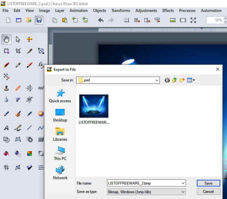This screenshot has width=227, height=199.
Task: Select the Hand pan tool
Action: 7,40
